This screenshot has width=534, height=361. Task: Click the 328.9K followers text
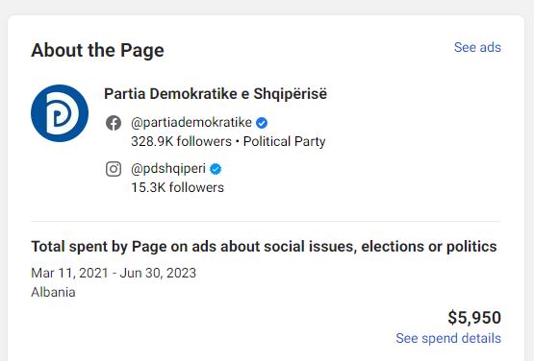click(x=181, y=141)
